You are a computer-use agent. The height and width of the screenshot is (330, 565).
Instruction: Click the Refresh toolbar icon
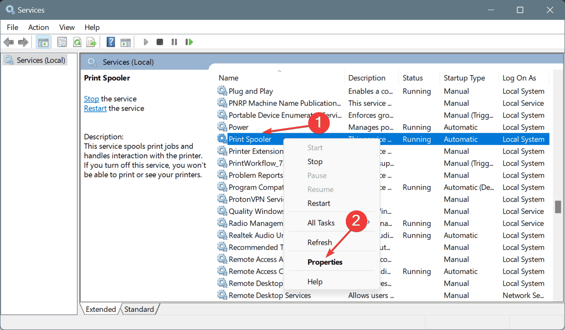tap(77, 42)
